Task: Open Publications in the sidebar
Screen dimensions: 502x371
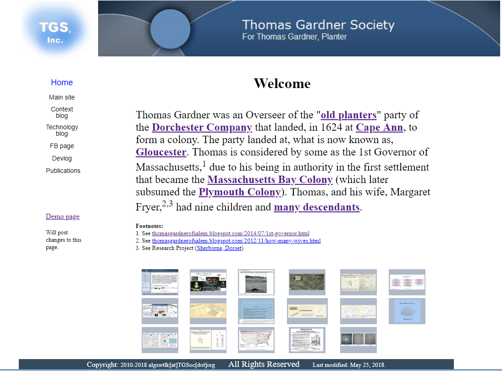Action: coord(63,171)
